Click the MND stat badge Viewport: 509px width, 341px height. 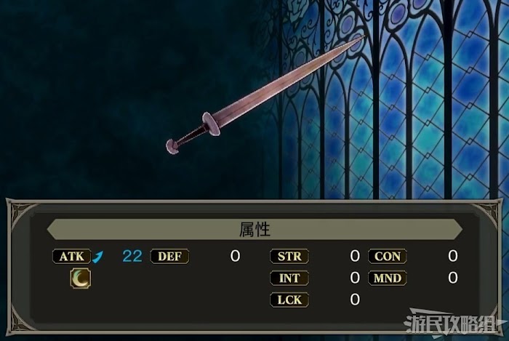pos(388,278)
